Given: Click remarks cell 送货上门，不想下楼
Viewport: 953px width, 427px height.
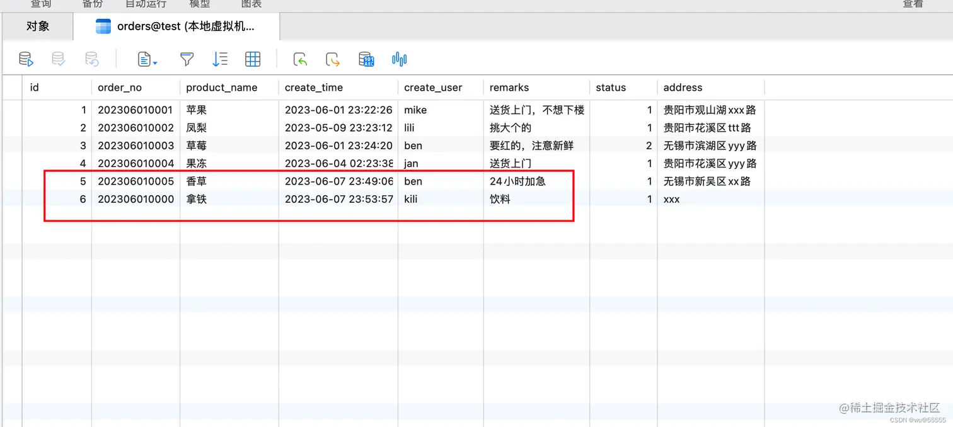Looking at the screenshot, I should pos(537,110).
